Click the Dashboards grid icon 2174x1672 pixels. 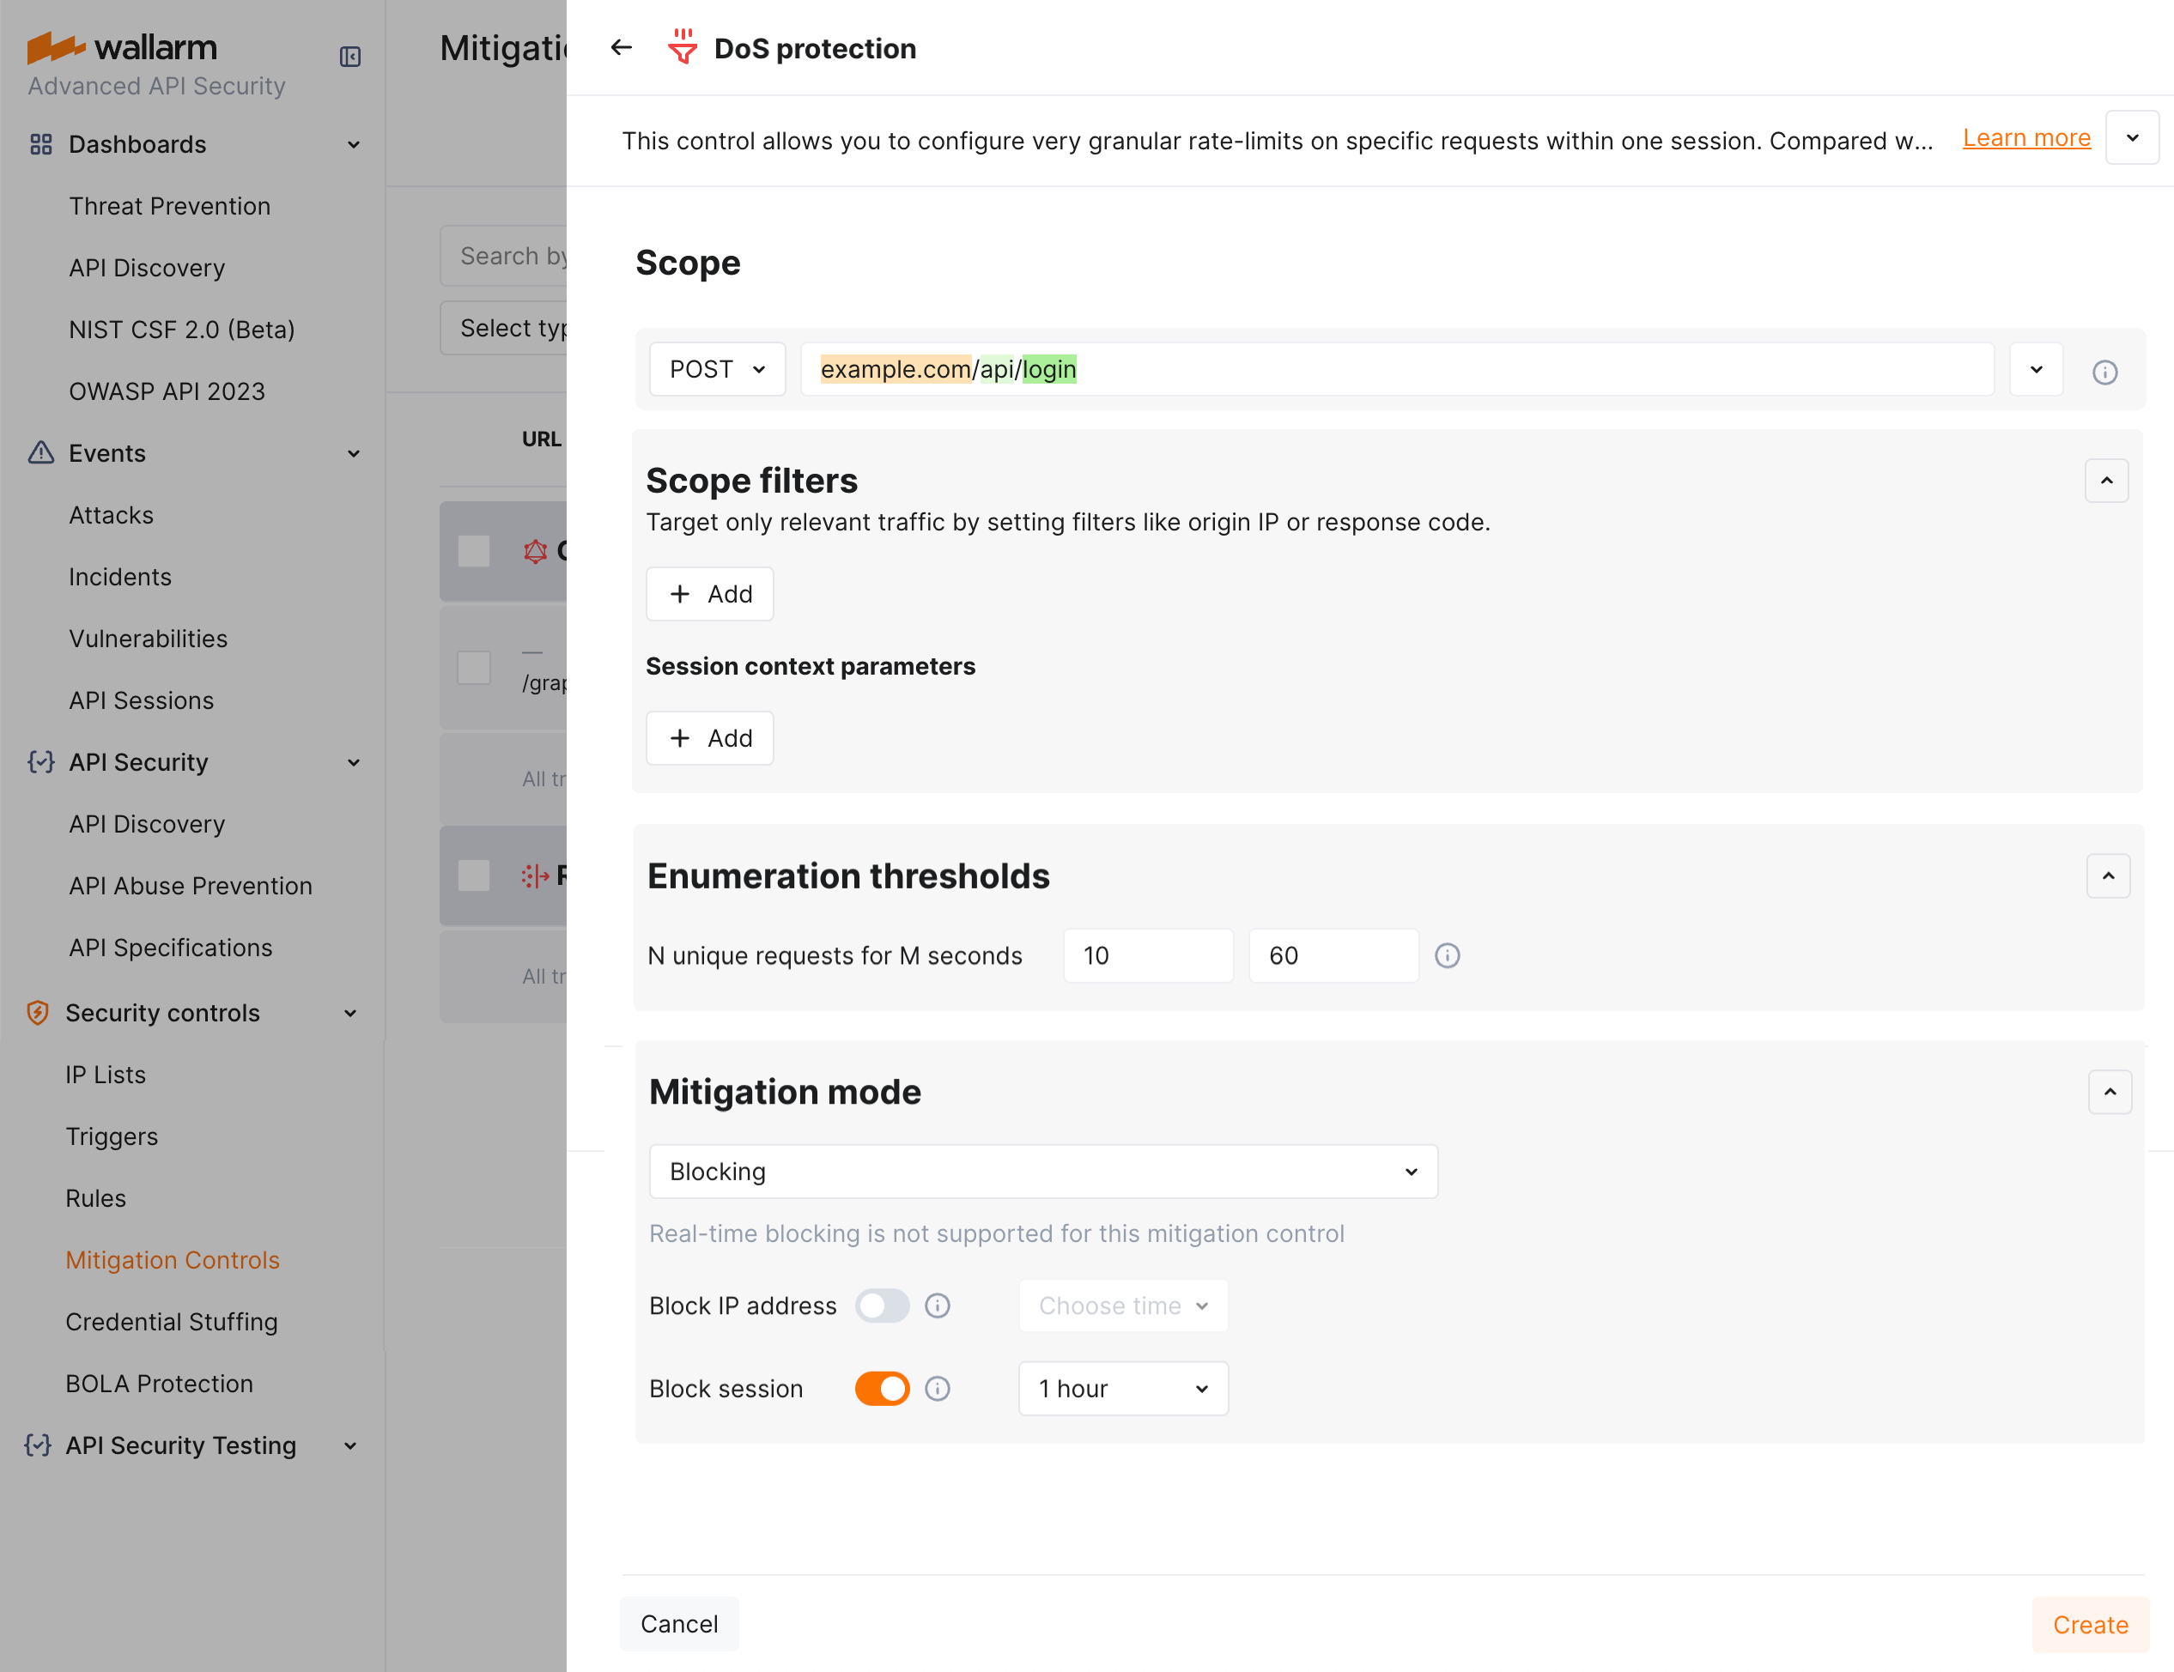[41, 144]
